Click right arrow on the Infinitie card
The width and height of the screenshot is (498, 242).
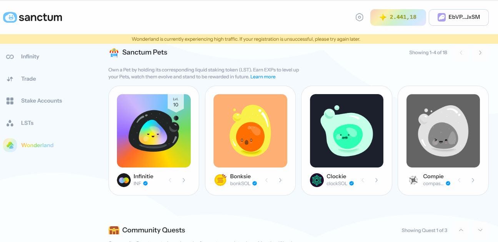pyautogui.click(x=184, y=180)
